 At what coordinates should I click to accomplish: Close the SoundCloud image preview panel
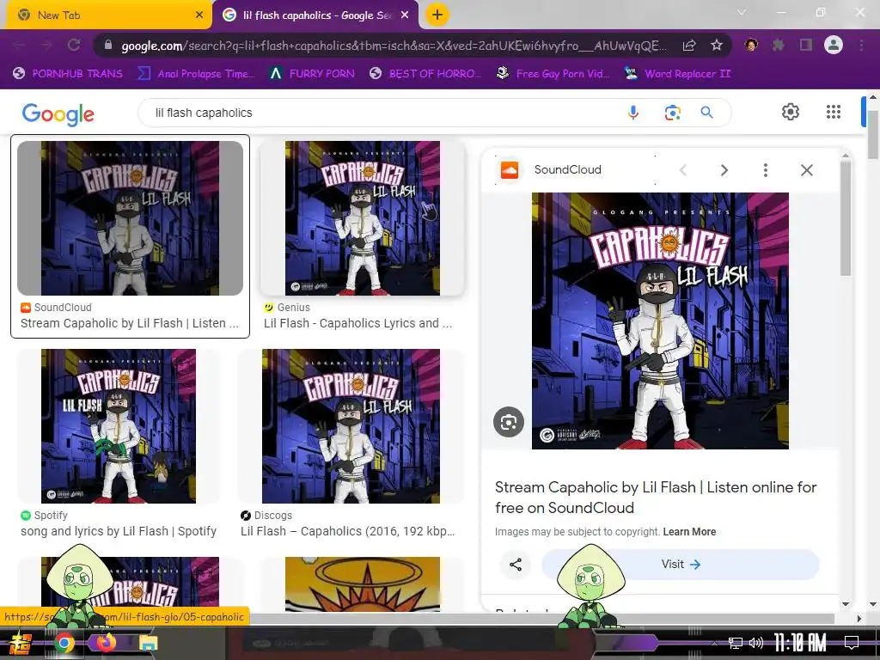[806, 170]
